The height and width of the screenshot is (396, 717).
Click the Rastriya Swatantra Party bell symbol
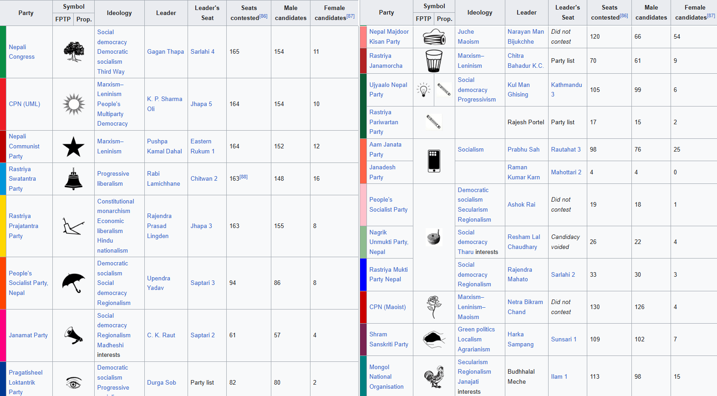point(73,179)
